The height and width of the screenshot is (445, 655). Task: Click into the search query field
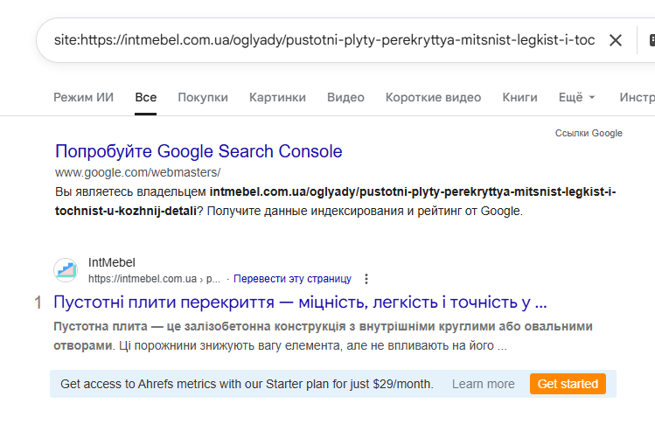pos(324,40)
